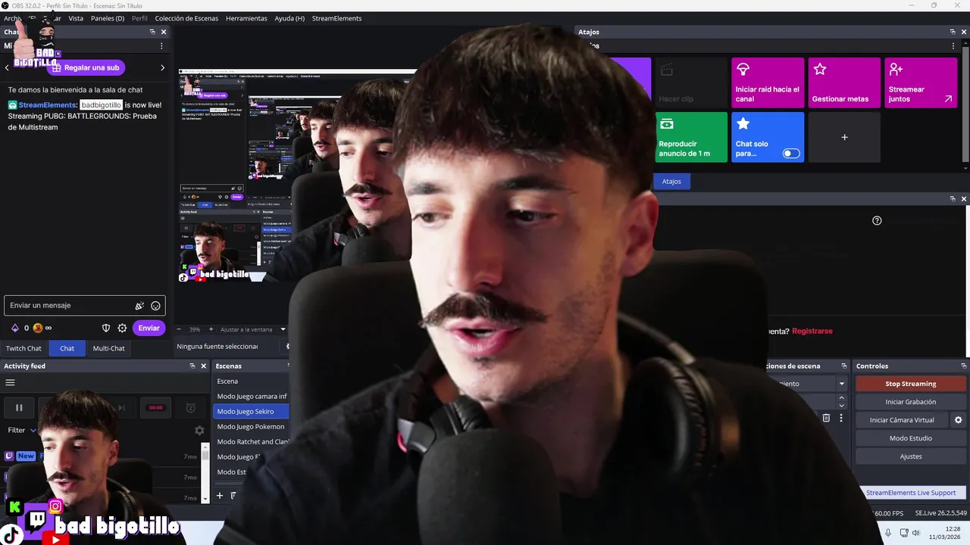Select the Atajos tab button
The width and height of the screenshot is (970, 545).
coord(671,182)
